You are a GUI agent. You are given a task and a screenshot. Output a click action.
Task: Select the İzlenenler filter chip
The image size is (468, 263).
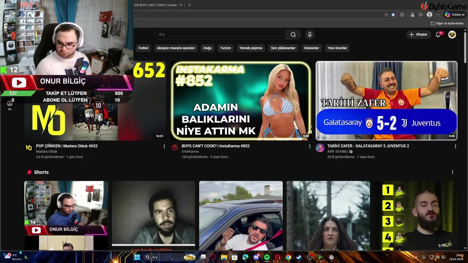[312, 48]
